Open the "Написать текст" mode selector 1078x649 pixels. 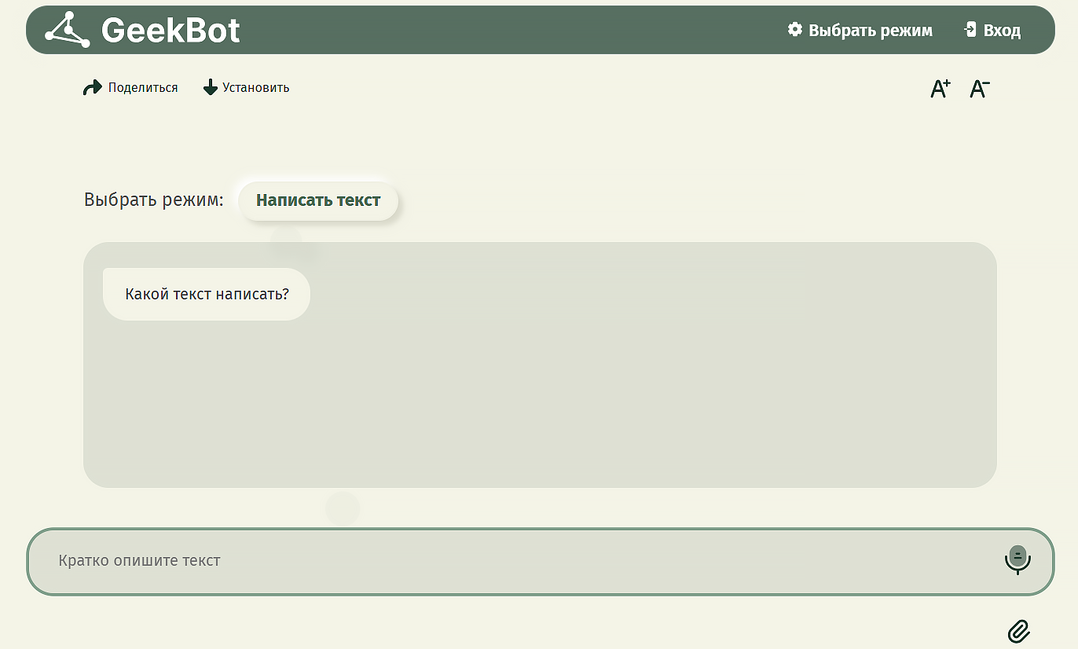click(318, 200)
